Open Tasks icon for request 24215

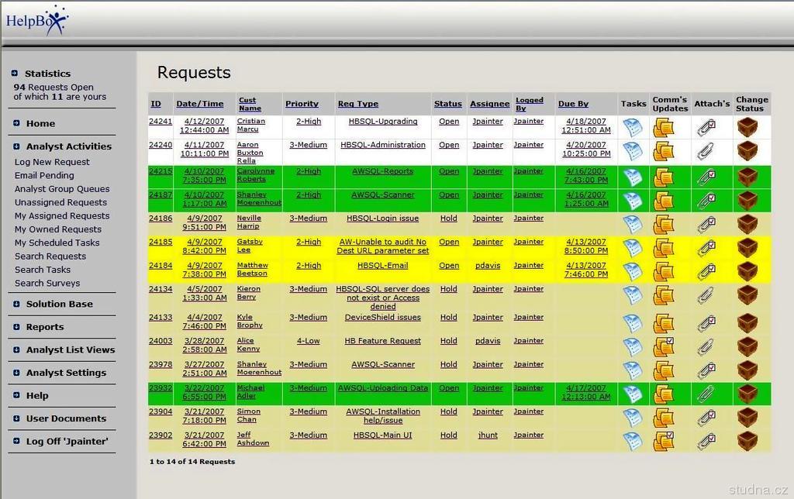pyautogui.click(x=633, y=177)
